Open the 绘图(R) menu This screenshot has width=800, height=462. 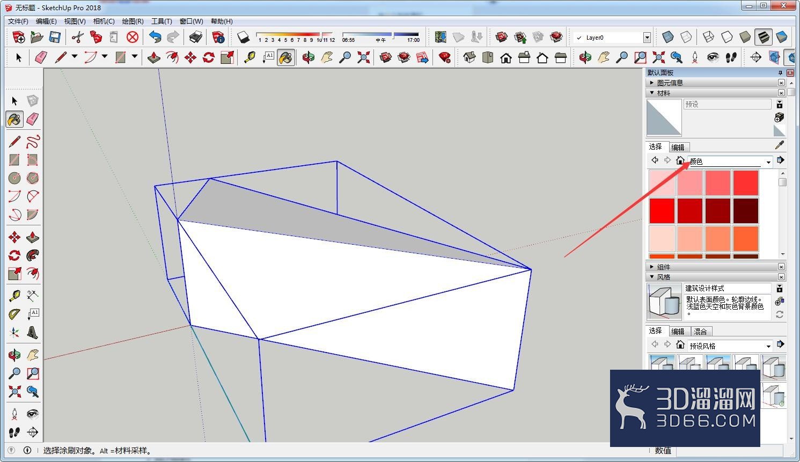point(133,21)
